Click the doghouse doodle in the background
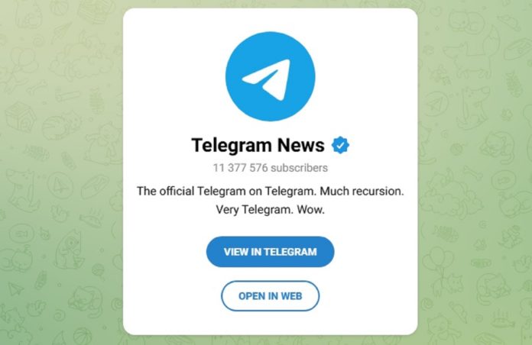The width and height of the screenshot is (532, 345). tap(20, 118)
